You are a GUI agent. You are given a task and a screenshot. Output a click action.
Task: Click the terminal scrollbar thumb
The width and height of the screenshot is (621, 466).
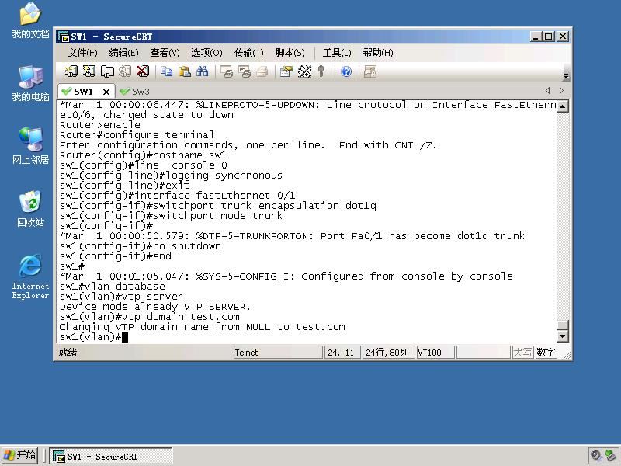pos(562,325)
